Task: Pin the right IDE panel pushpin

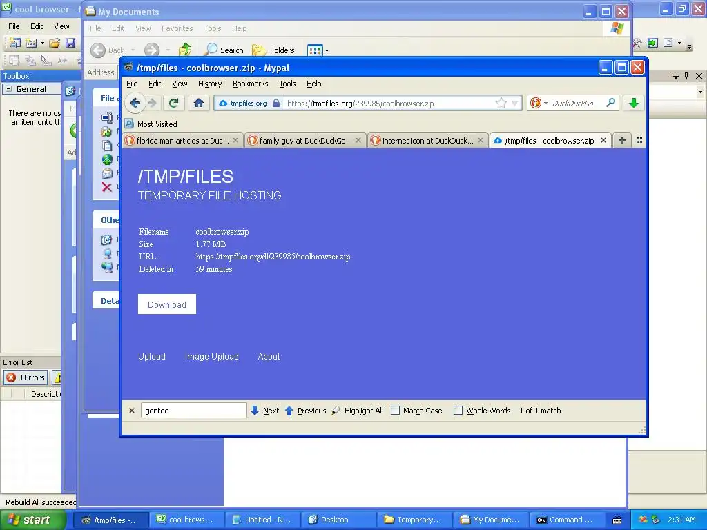Action: tap(687, 76)
